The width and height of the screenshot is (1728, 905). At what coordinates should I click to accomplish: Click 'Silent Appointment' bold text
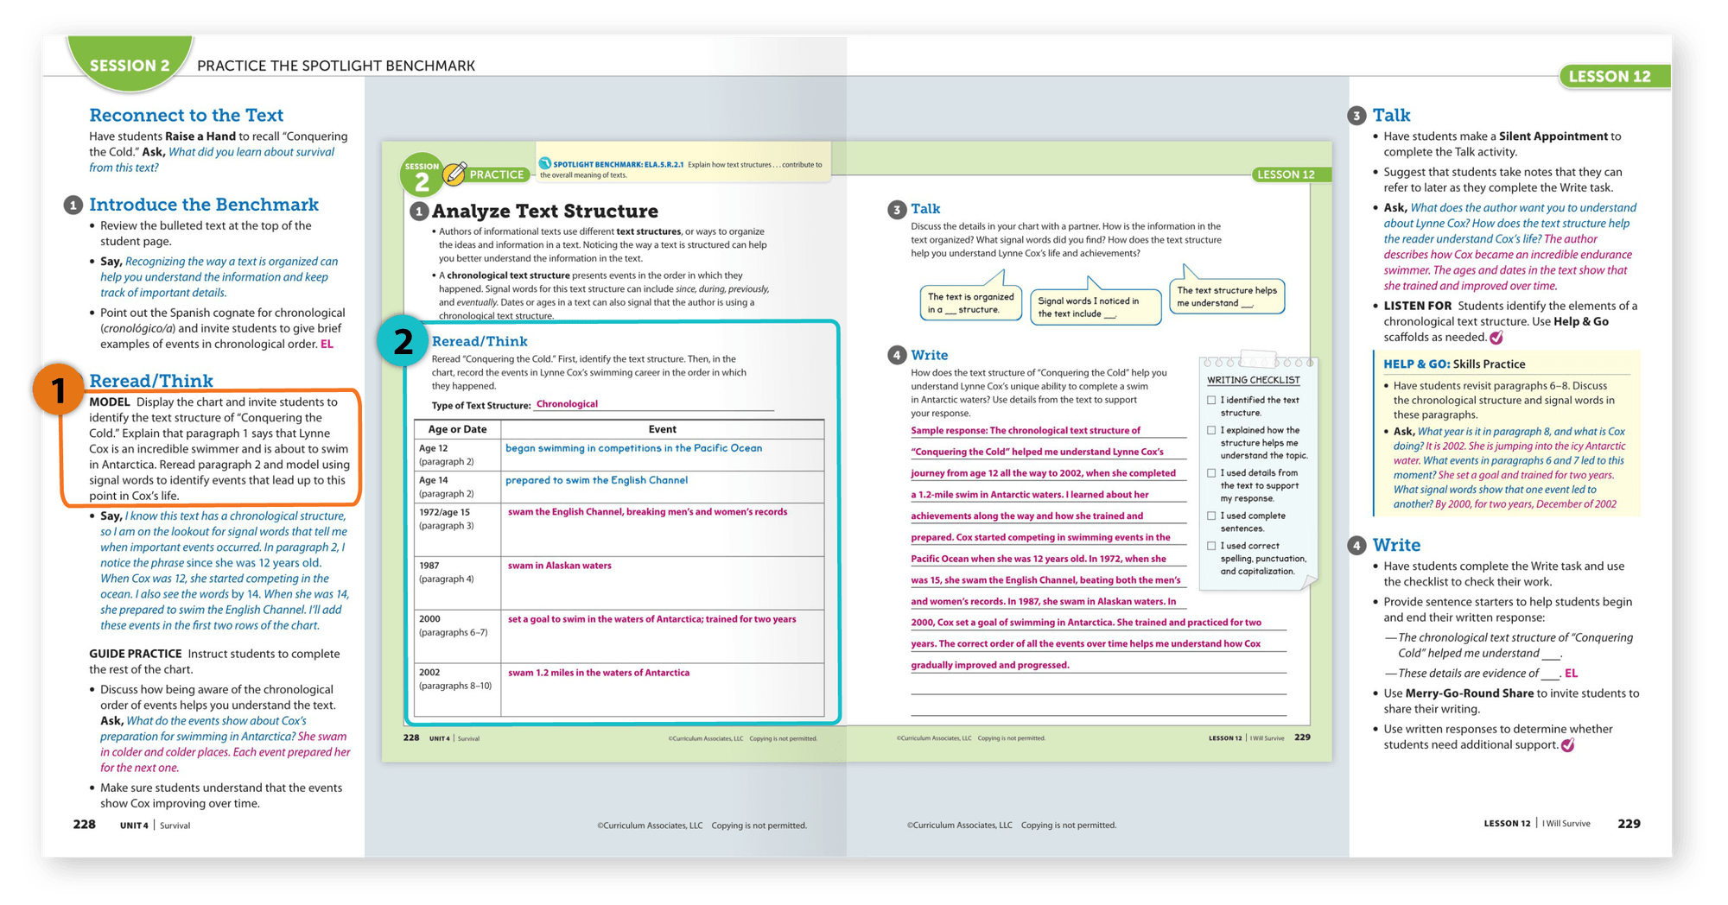[1553, 136]
